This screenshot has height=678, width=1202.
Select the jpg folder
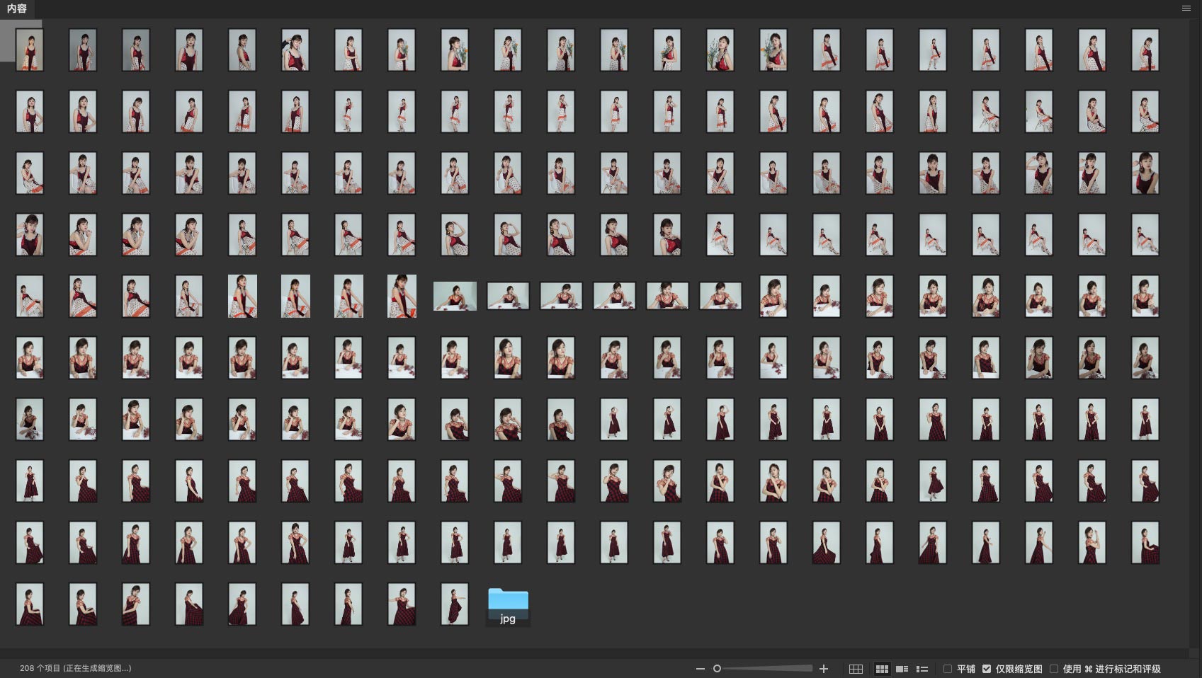pyautogui.click(x=508, y=606)
